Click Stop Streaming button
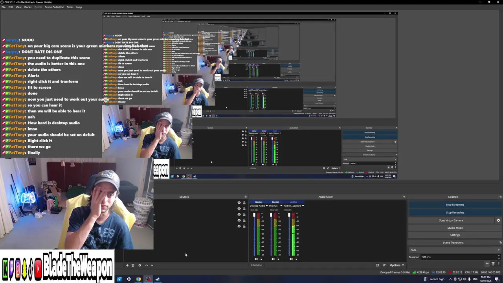This screenshot has width=503, height=283. 455,205
